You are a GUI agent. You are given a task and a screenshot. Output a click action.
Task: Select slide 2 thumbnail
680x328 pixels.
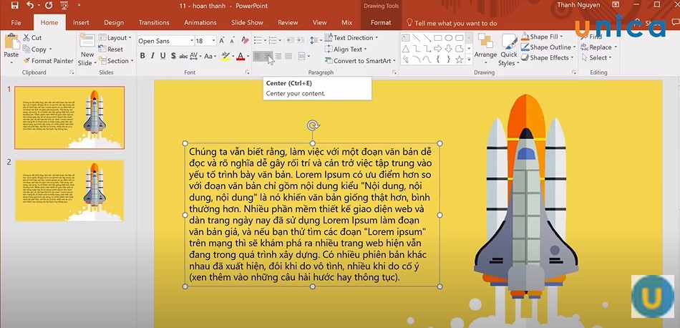[x=69, y=190]
